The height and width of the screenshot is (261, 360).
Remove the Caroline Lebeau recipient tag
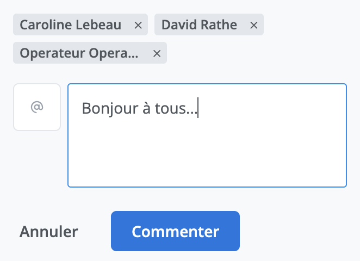coord(138,25)
